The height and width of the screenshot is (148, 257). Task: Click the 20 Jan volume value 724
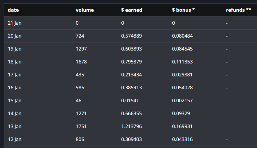[80, 36]
